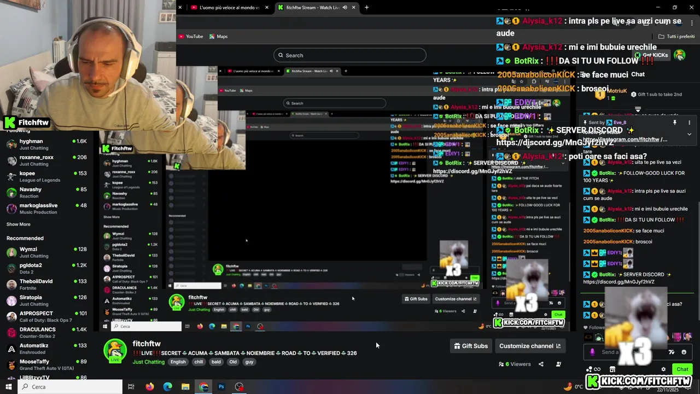Open roxanne_roxx channel in sidebar

tap(47, 160)
